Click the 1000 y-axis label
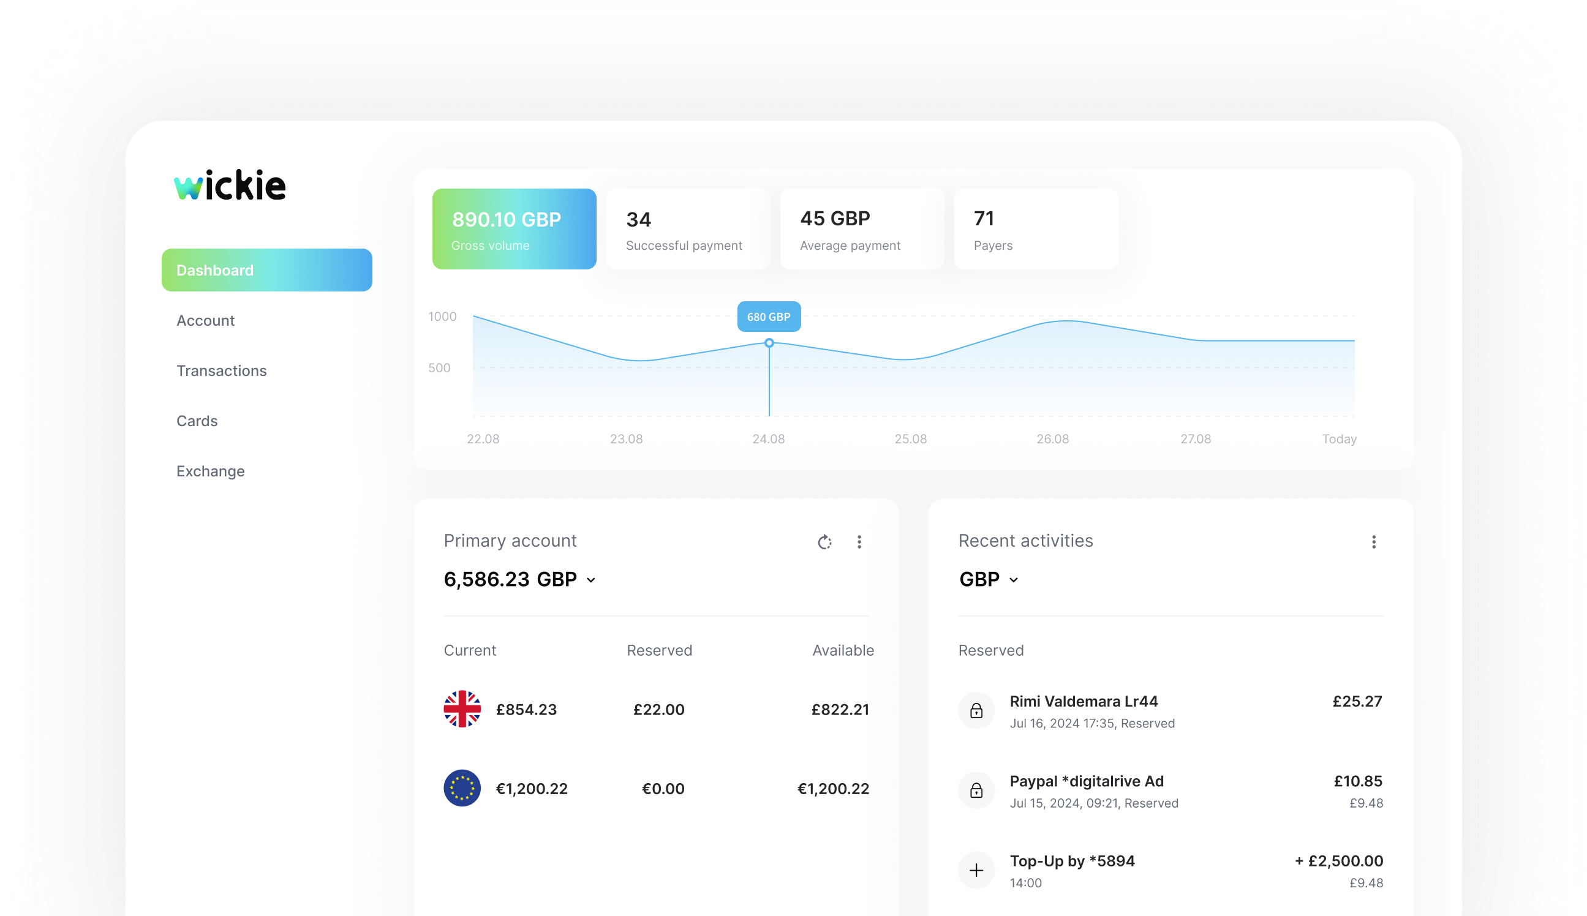The image size is (1587, 916). pos(442,317)
